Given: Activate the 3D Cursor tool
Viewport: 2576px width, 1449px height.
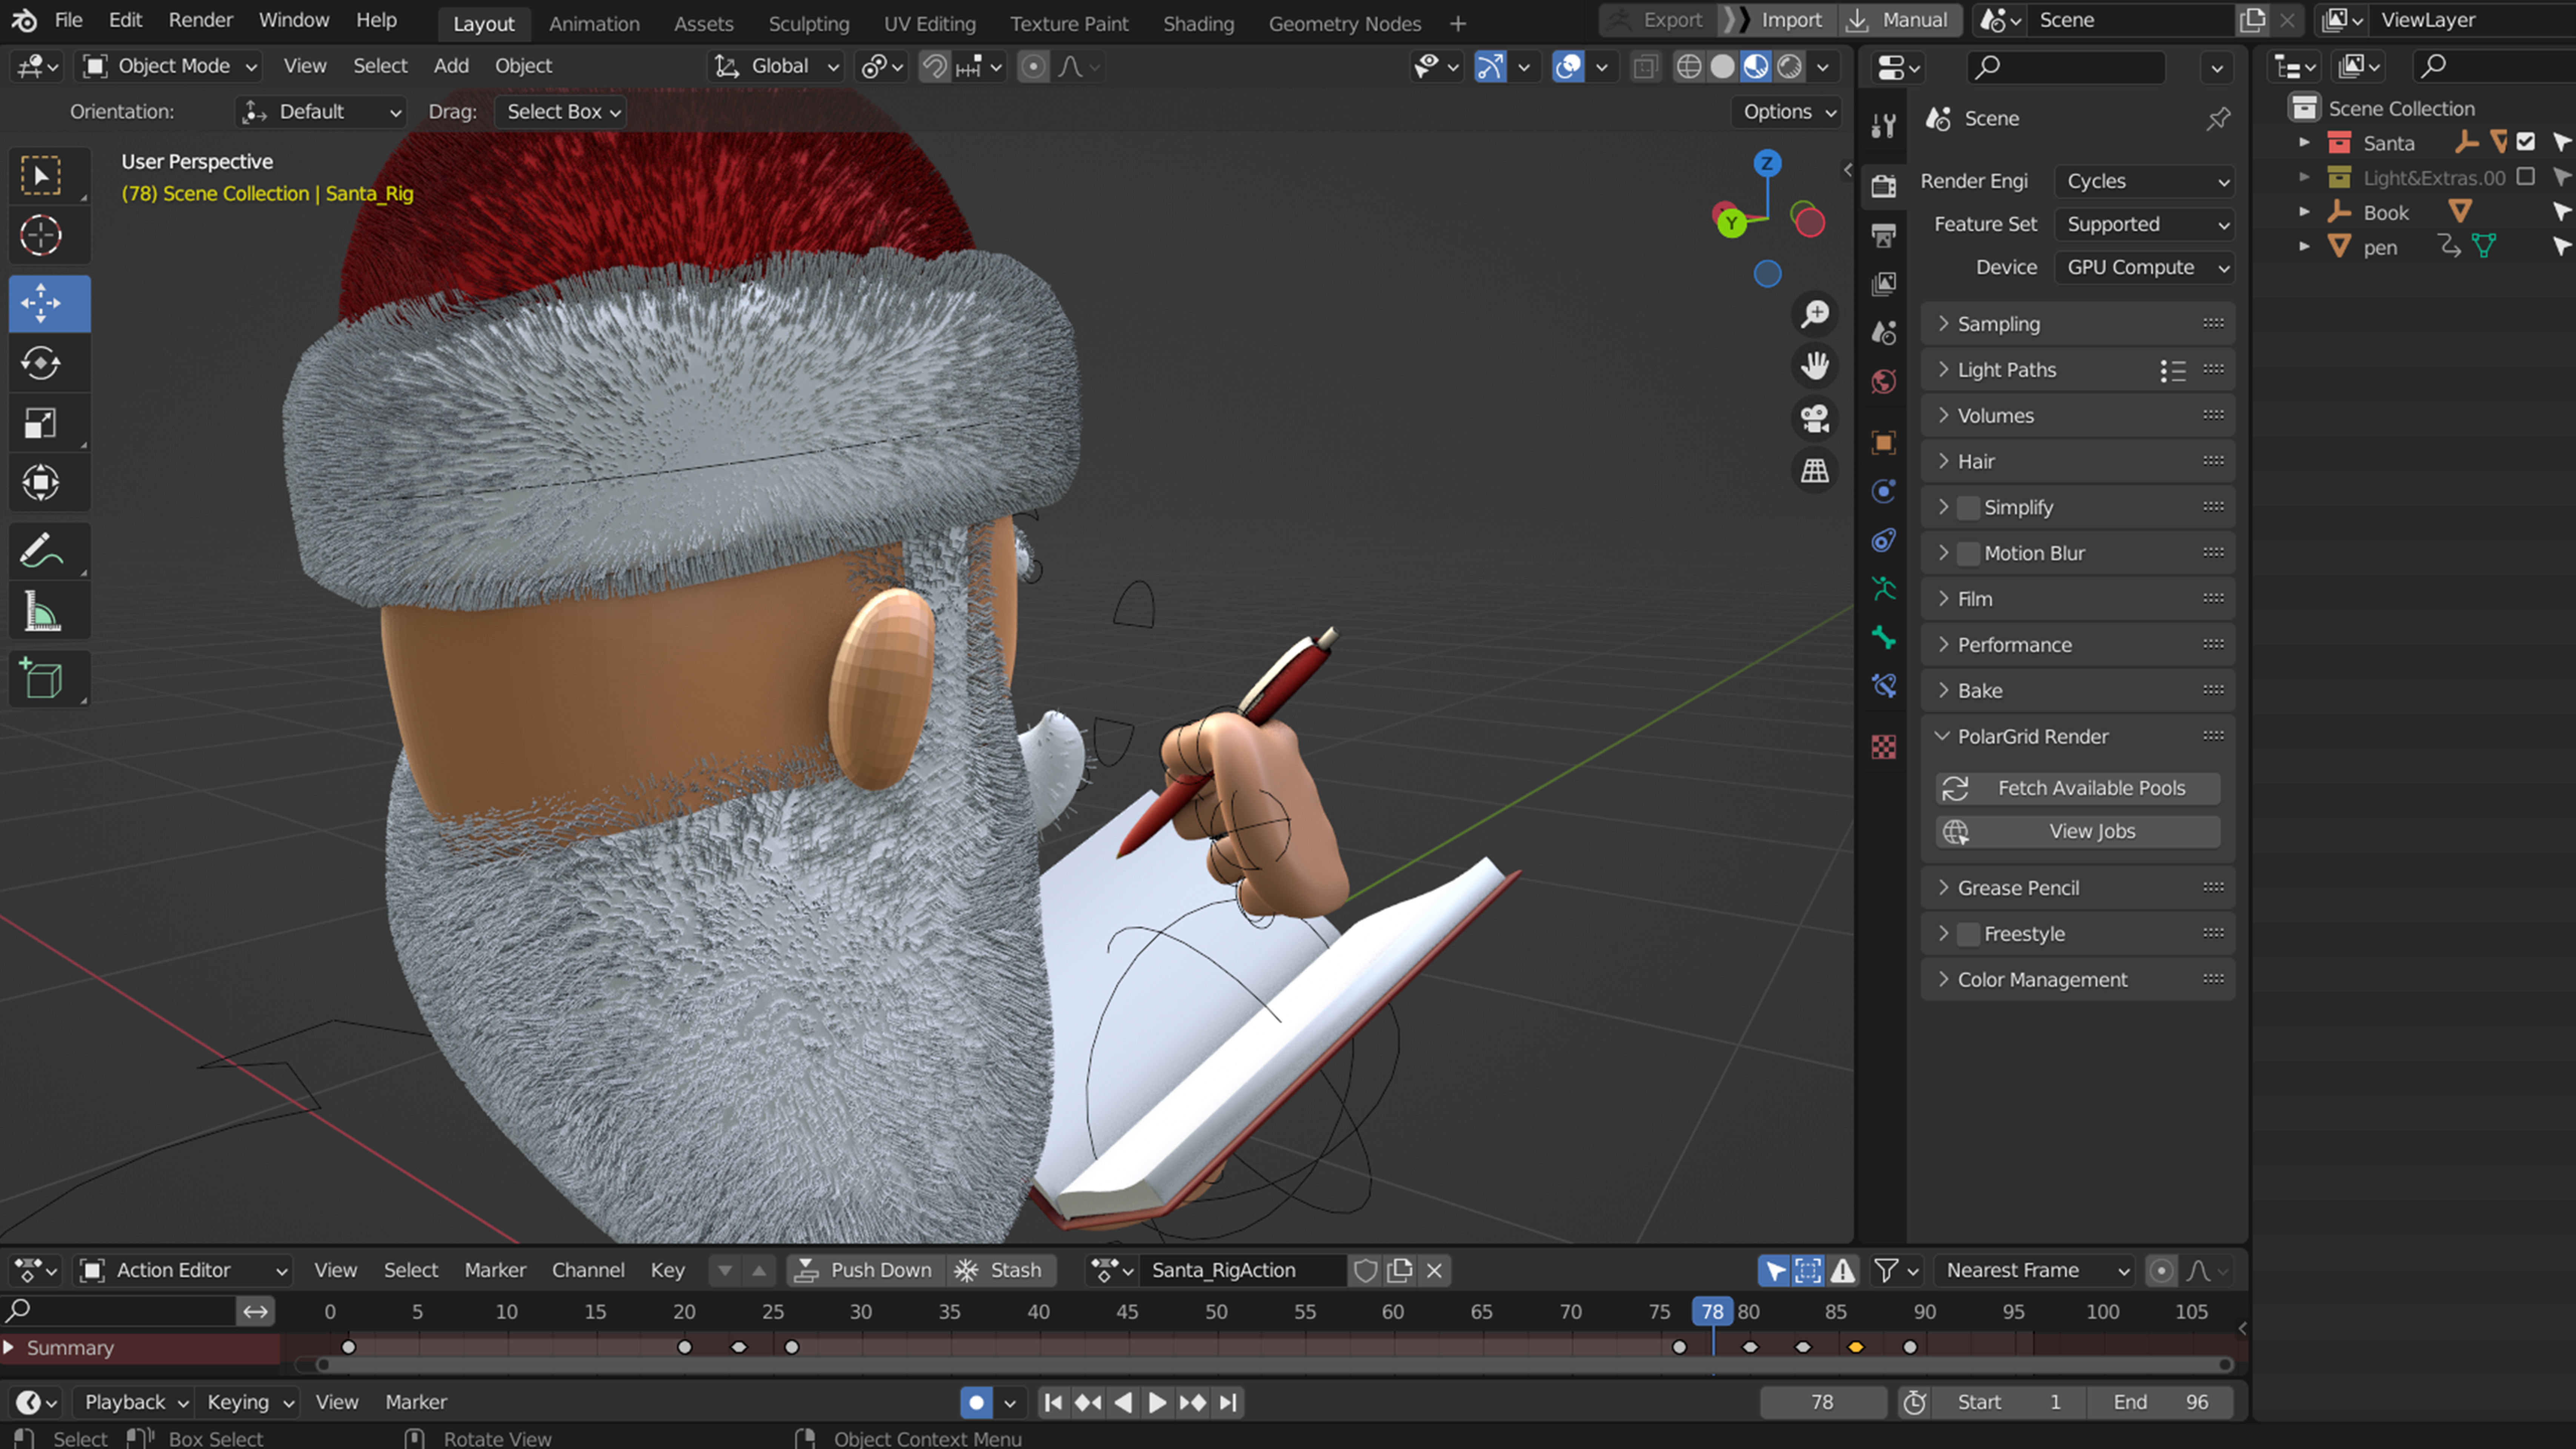Looking at the screenshot, I should [41, 236].
